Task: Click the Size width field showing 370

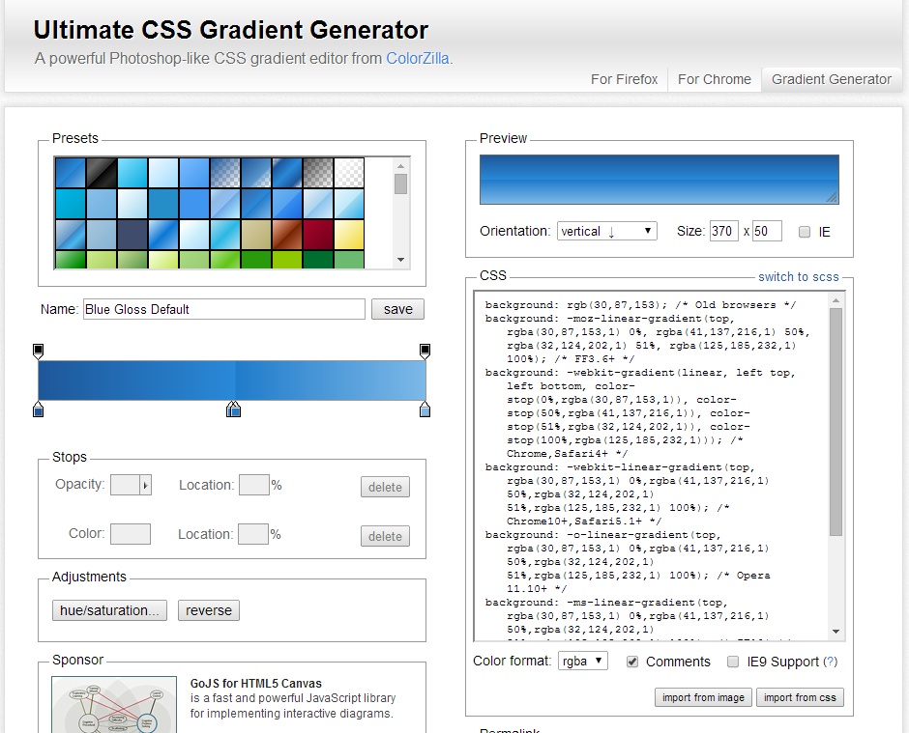Action: pos(724,231)
